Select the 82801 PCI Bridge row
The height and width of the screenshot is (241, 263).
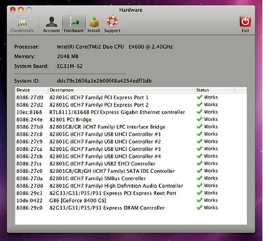pyautogui.click(x=131, y=120)
